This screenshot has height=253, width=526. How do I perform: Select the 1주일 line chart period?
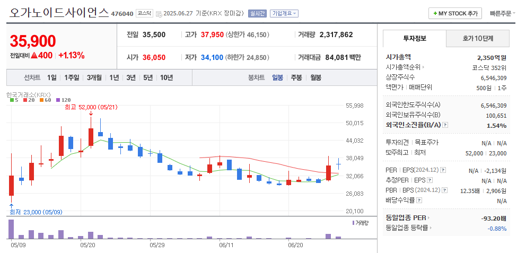click(72, 78)
